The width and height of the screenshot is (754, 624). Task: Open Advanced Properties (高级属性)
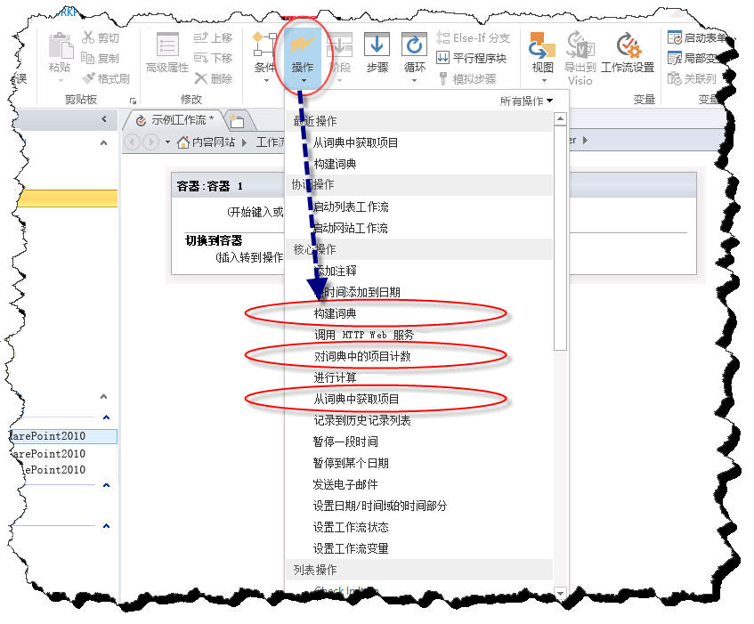(x=167, y=53)
